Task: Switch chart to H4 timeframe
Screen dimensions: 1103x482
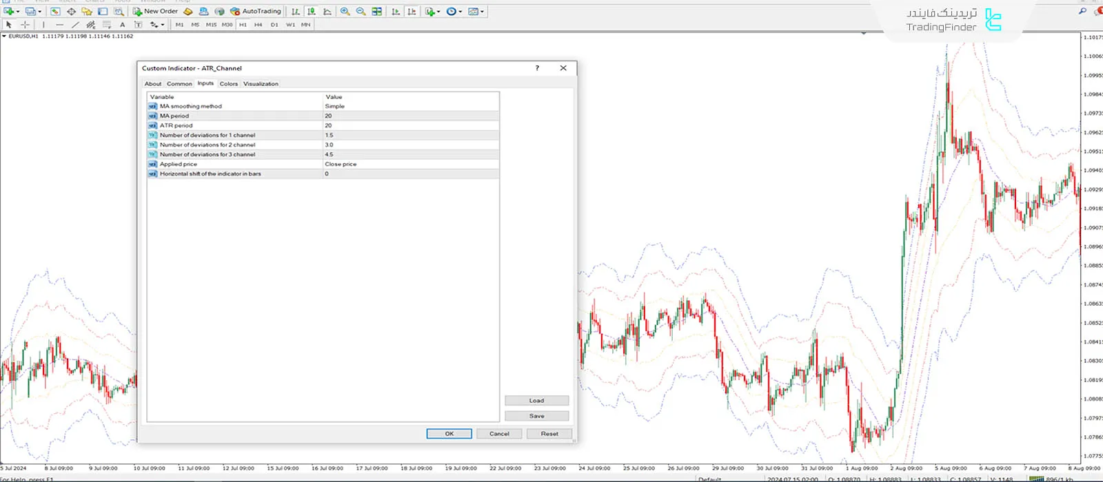Action: click(x=258, y=25)
